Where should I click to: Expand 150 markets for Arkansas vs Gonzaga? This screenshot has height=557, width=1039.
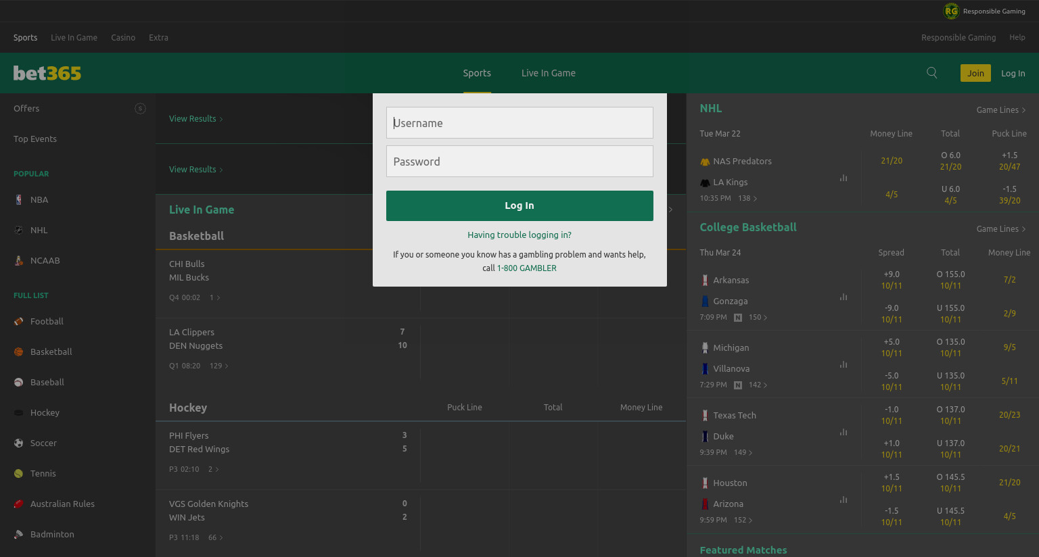coord(758,318)
